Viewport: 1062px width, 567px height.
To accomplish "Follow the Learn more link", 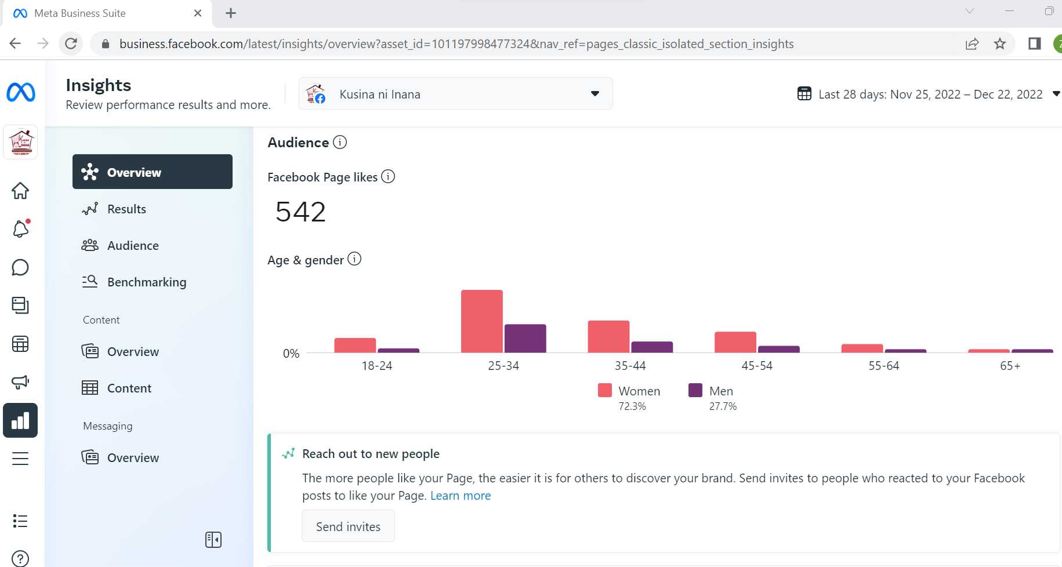I will (x=461, y=496).
